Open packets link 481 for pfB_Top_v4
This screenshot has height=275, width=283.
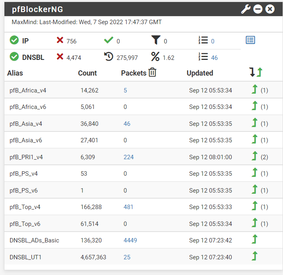(128, 207)
